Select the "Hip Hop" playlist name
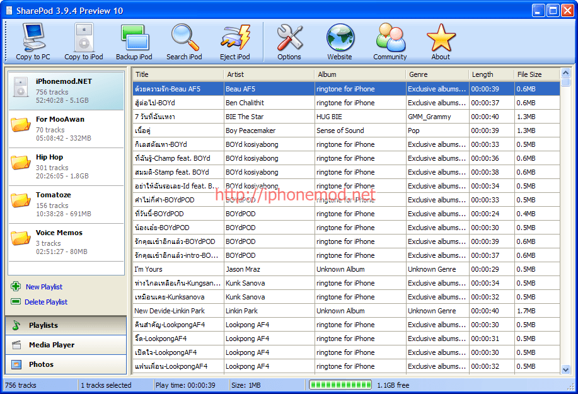 tap(49, 157)
